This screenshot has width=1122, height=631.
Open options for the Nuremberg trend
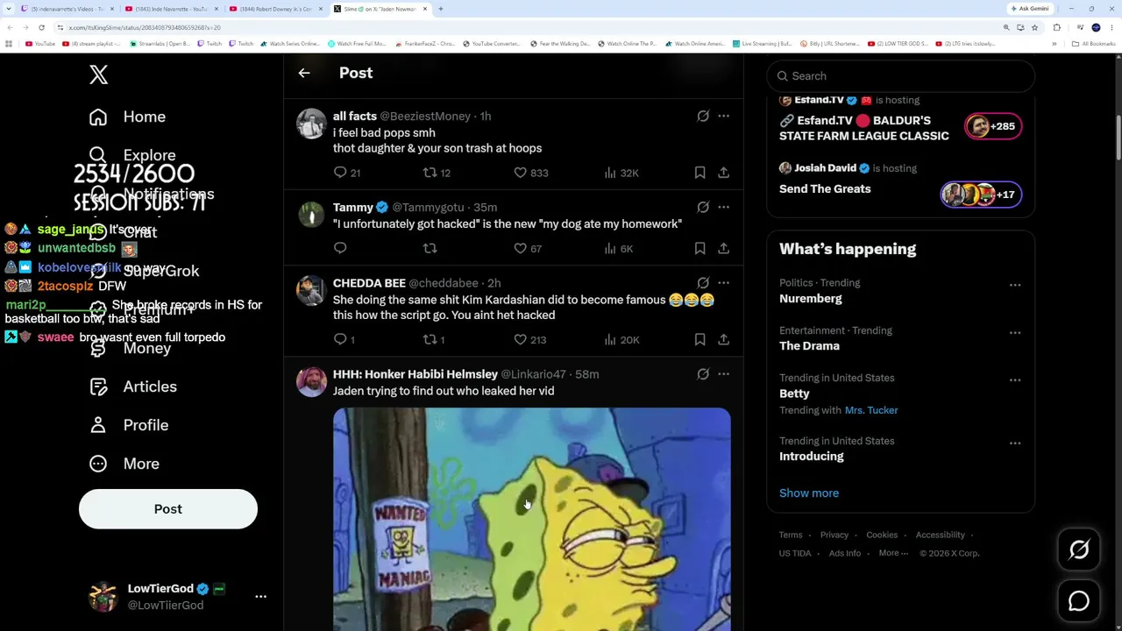coord(1015,285)
